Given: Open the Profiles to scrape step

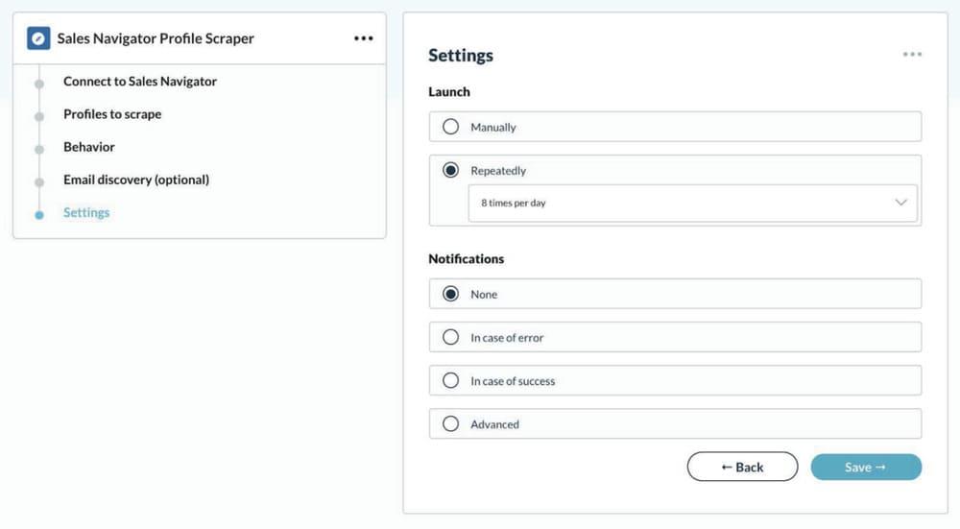Looking at the screenshot, I should point(112,114).
